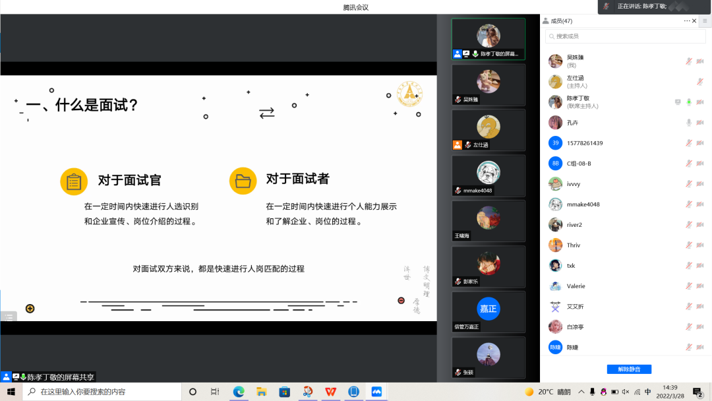Open Tencent Meeting icon in the taskbar
712x401 pixels.
click(x=376, y=392)
